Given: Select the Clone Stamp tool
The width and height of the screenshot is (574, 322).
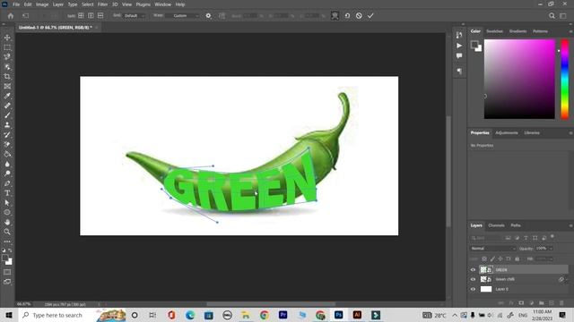Looking at the screenshot, I should pyautogui.click(x=7, y=125).
